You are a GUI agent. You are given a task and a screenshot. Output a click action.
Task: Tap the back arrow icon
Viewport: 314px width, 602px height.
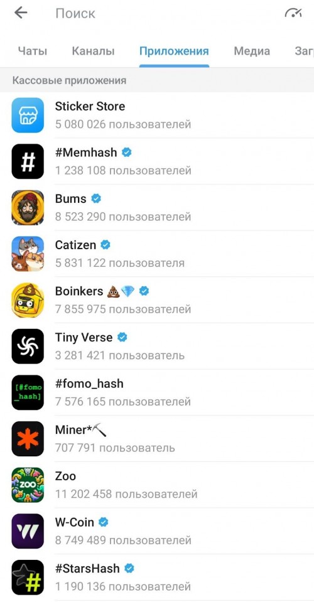pos(21,13)
